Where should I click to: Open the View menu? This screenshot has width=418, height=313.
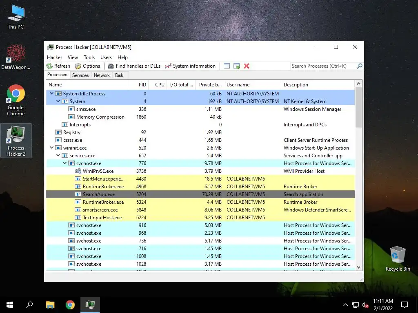73,57
